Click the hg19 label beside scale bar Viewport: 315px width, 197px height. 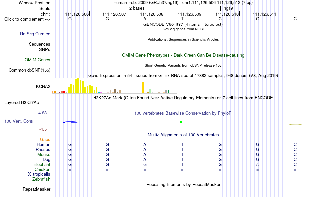(228, 8)
